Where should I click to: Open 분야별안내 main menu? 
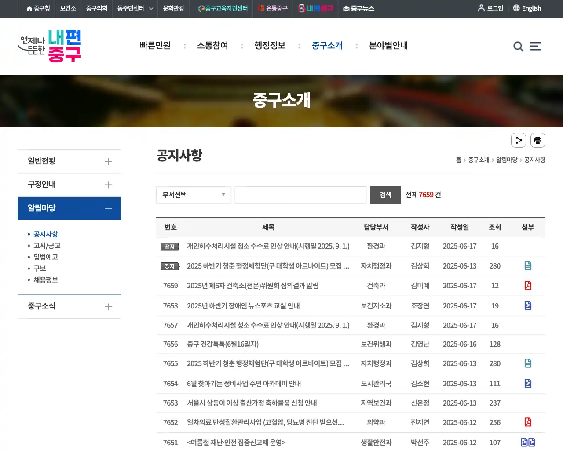click(388, 46)
